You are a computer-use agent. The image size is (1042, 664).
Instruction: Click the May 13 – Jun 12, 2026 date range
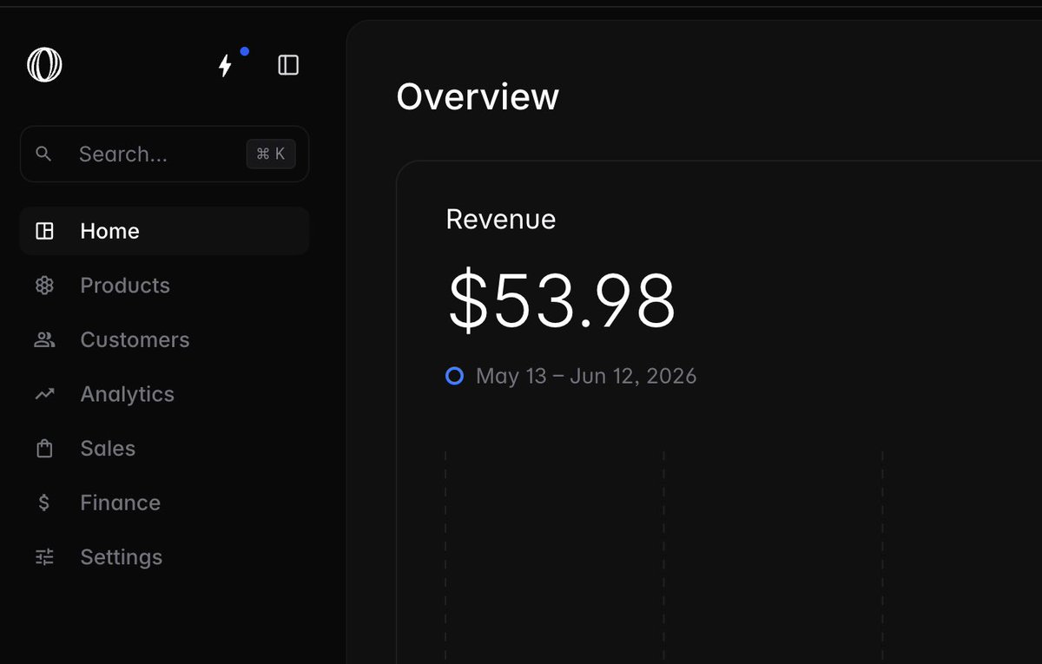pyautogui.click(x=586, y=376)
